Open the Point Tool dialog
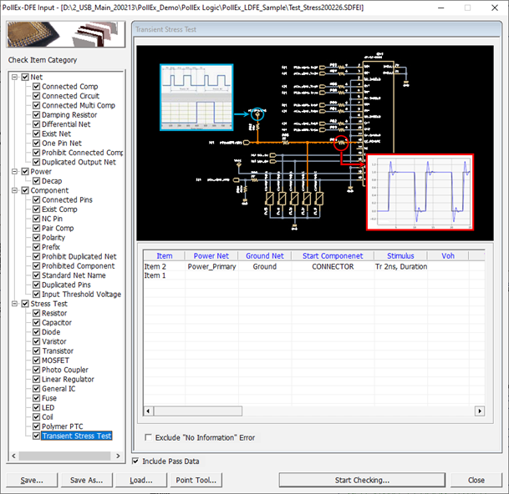Screen dimensions: 509x494 [196, 480]
